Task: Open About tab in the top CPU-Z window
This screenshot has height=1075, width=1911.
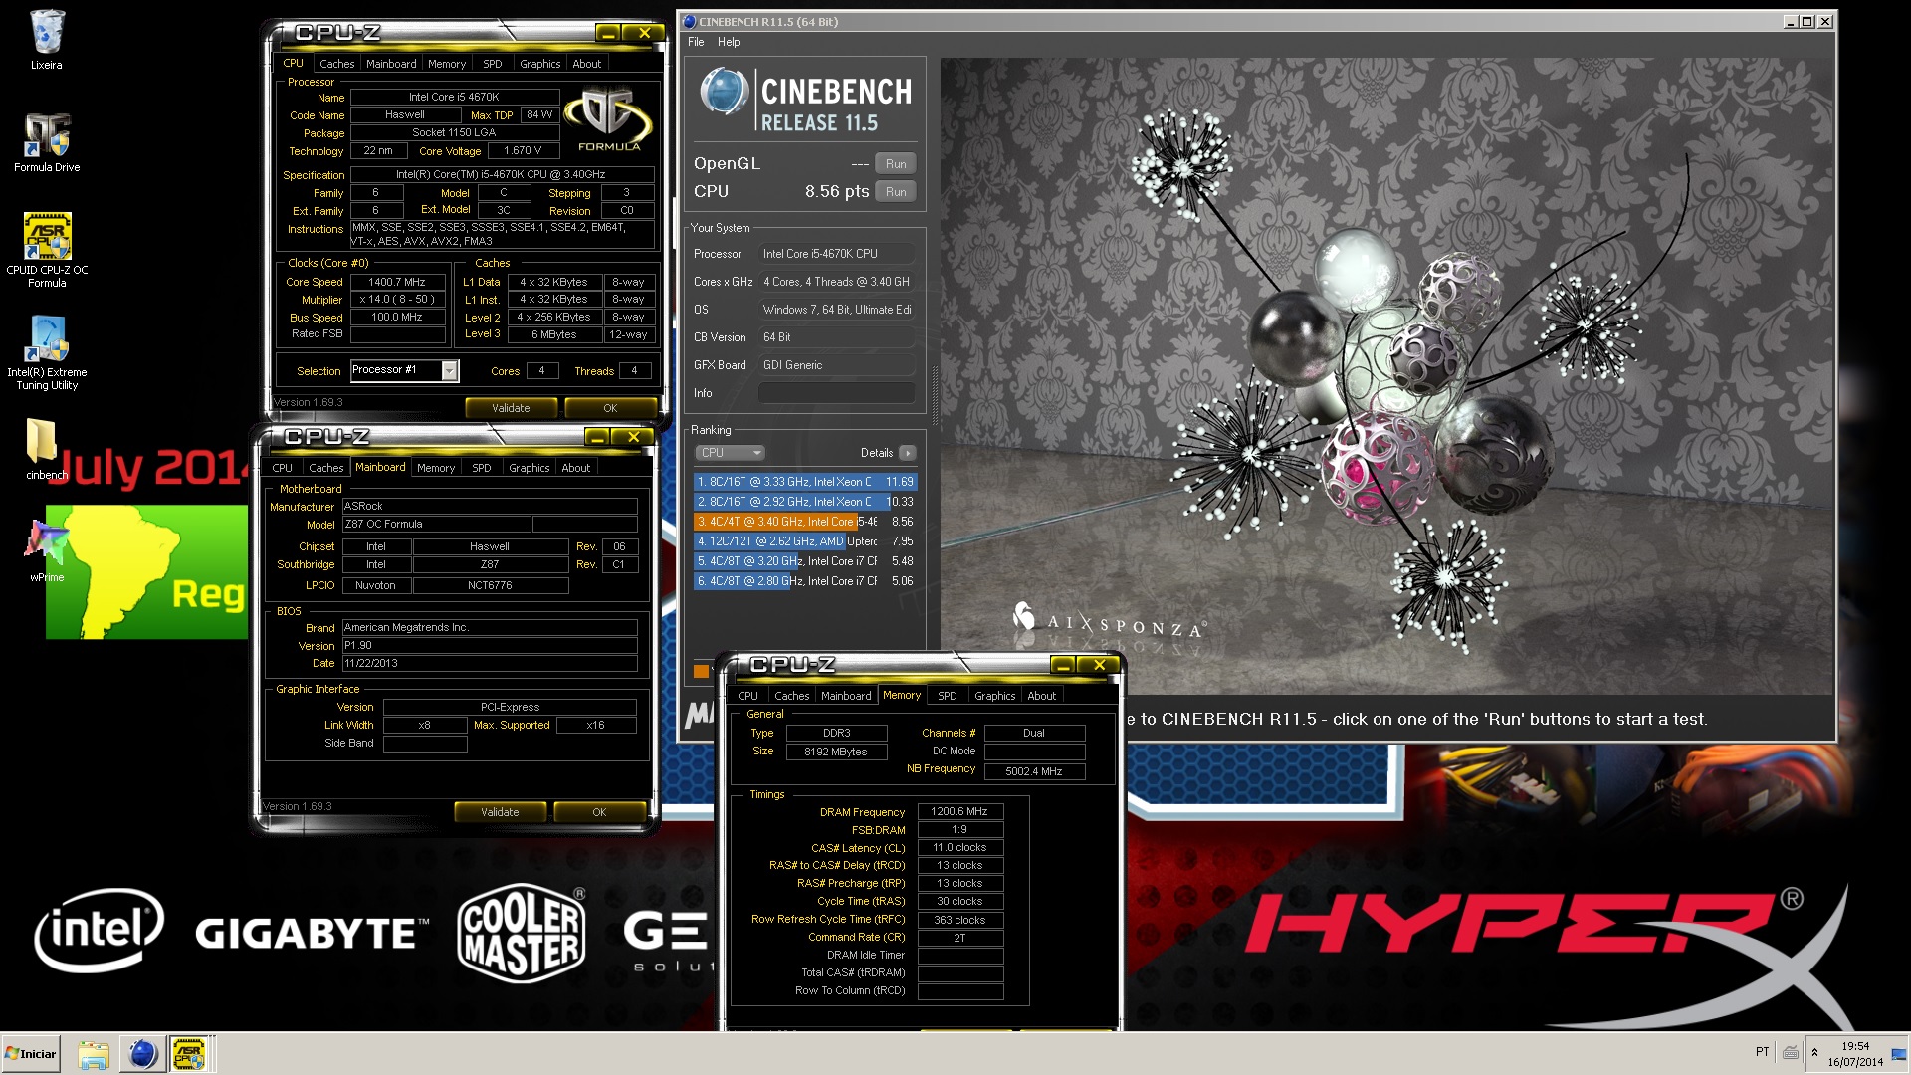Action: tap(586, 64)
